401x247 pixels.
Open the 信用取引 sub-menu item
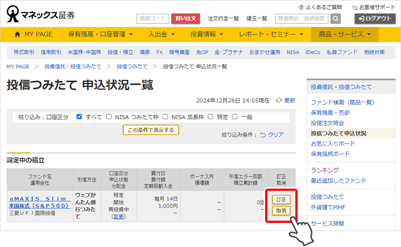(x=51, y=52)
